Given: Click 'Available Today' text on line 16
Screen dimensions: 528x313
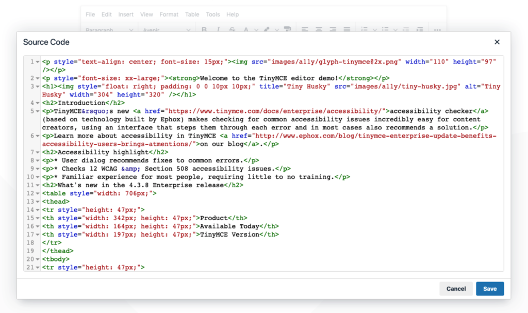Looking at the screenshot, I should (229, 226).
